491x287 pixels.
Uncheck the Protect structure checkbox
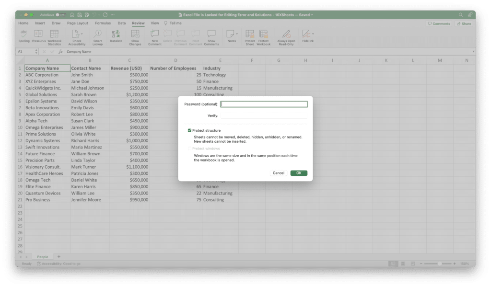click(189, 130)
